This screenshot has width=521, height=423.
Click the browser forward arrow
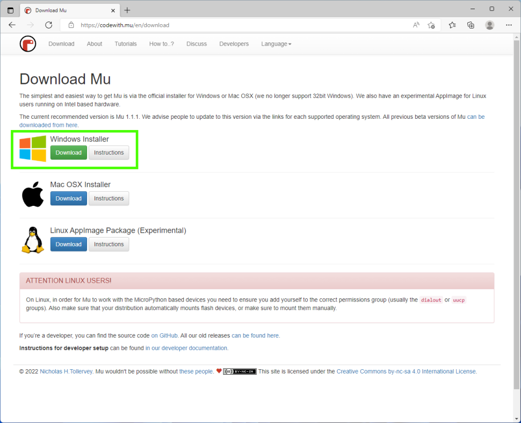(x=31, y=25)
